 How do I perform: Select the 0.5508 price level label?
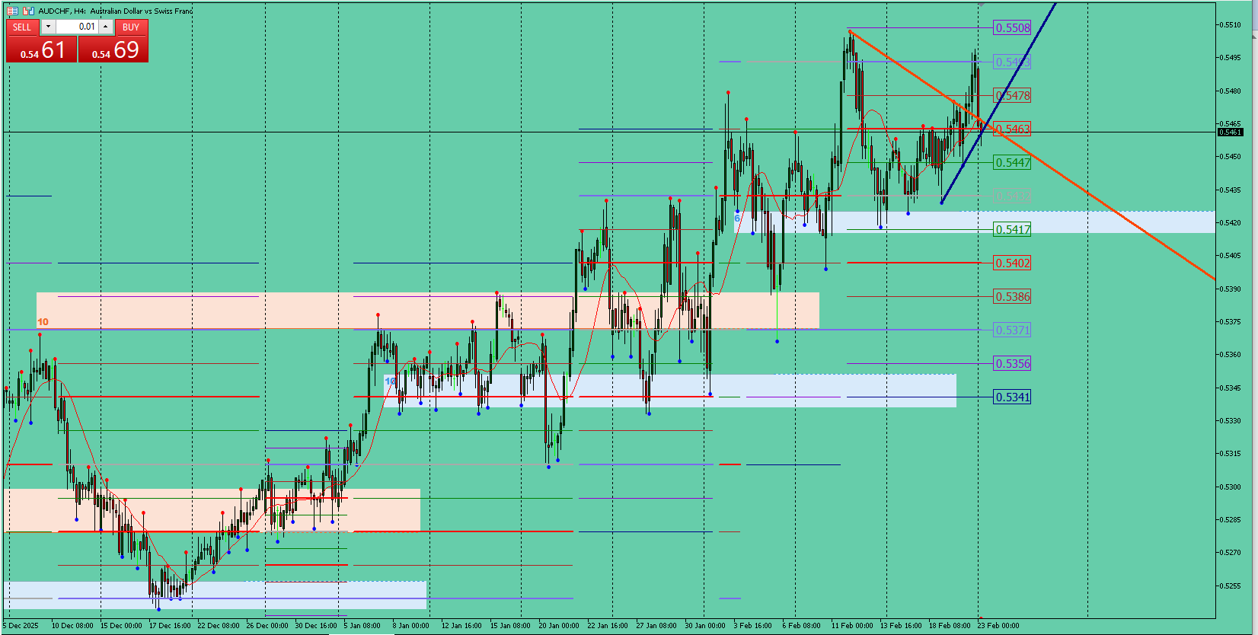pos(1012,28)
